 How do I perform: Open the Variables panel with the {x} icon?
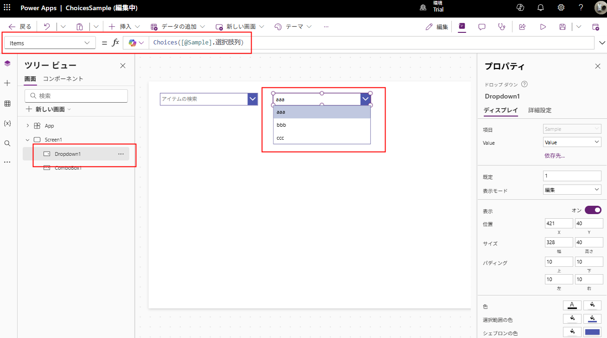(x=6, y=123)
